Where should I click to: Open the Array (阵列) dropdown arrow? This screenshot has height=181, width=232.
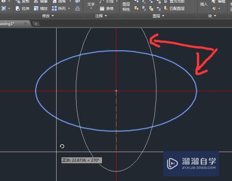click(x=69, y=8)
